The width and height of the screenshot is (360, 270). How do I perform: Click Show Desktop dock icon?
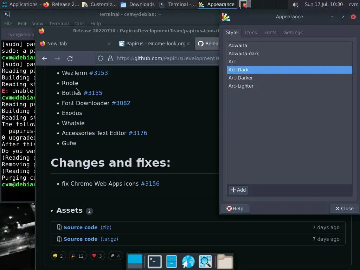click(x=135, y=261)
